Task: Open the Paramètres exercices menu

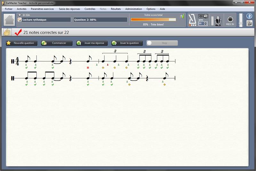Action: (x=42, y=9)
